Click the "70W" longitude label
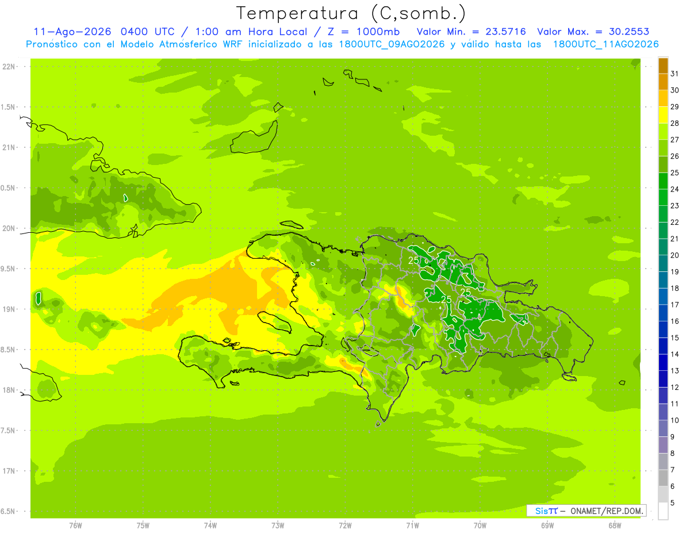 [x=480, y=526]
